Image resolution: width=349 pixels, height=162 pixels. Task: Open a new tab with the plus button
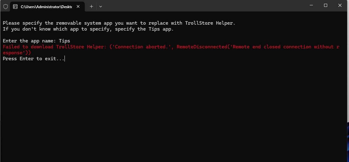click(91, 6)
